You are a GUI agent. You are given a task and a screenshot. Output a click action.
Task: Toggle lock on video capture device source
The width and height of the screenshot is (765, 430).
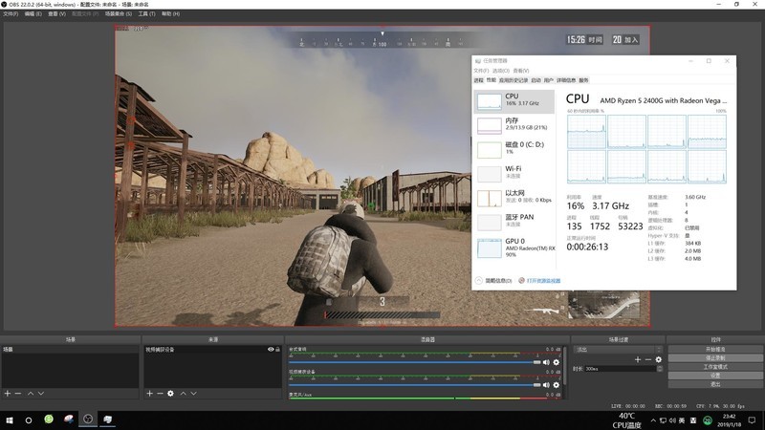pos(276,350)
